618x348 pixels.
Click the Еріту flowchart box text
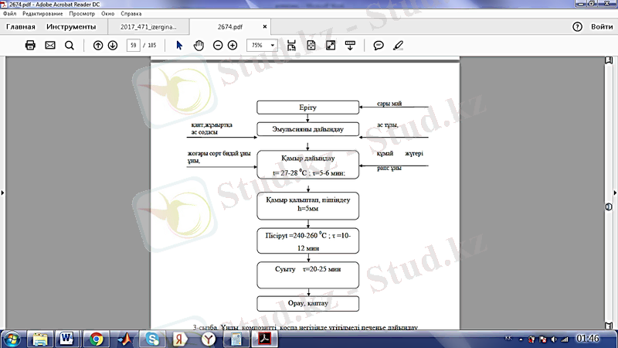[307, 107]
